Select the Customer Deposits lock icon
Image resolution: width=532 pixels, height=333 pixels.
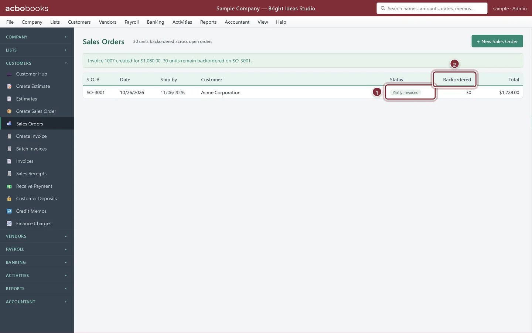coord(9,199)
